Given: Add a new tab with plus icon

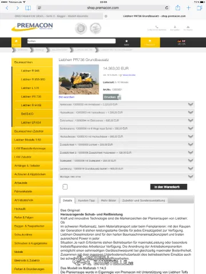Looking at the screenshot, I should pos(188,8).
